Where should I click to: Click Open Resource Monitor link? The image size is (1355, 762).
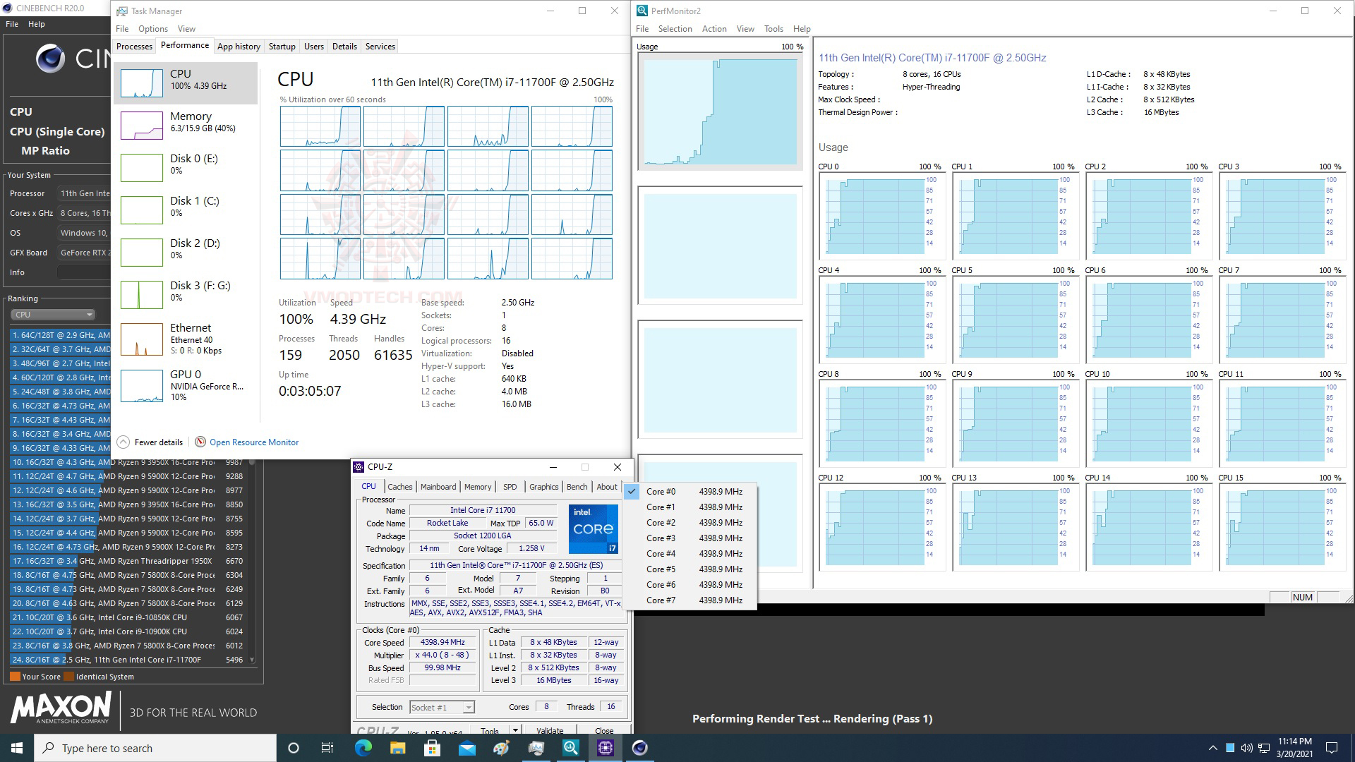(x=254, y=442)
